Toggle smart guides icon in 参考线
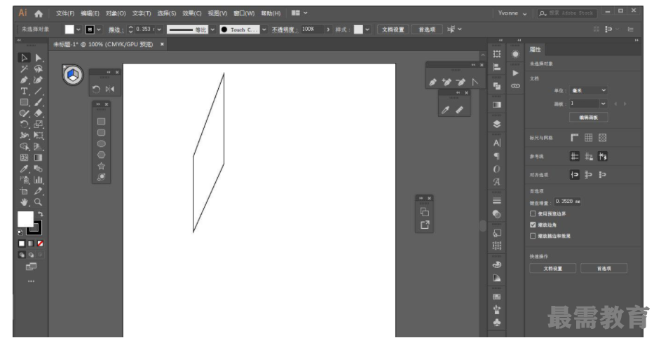Viewport: 654px width, 345px height. 603,157
